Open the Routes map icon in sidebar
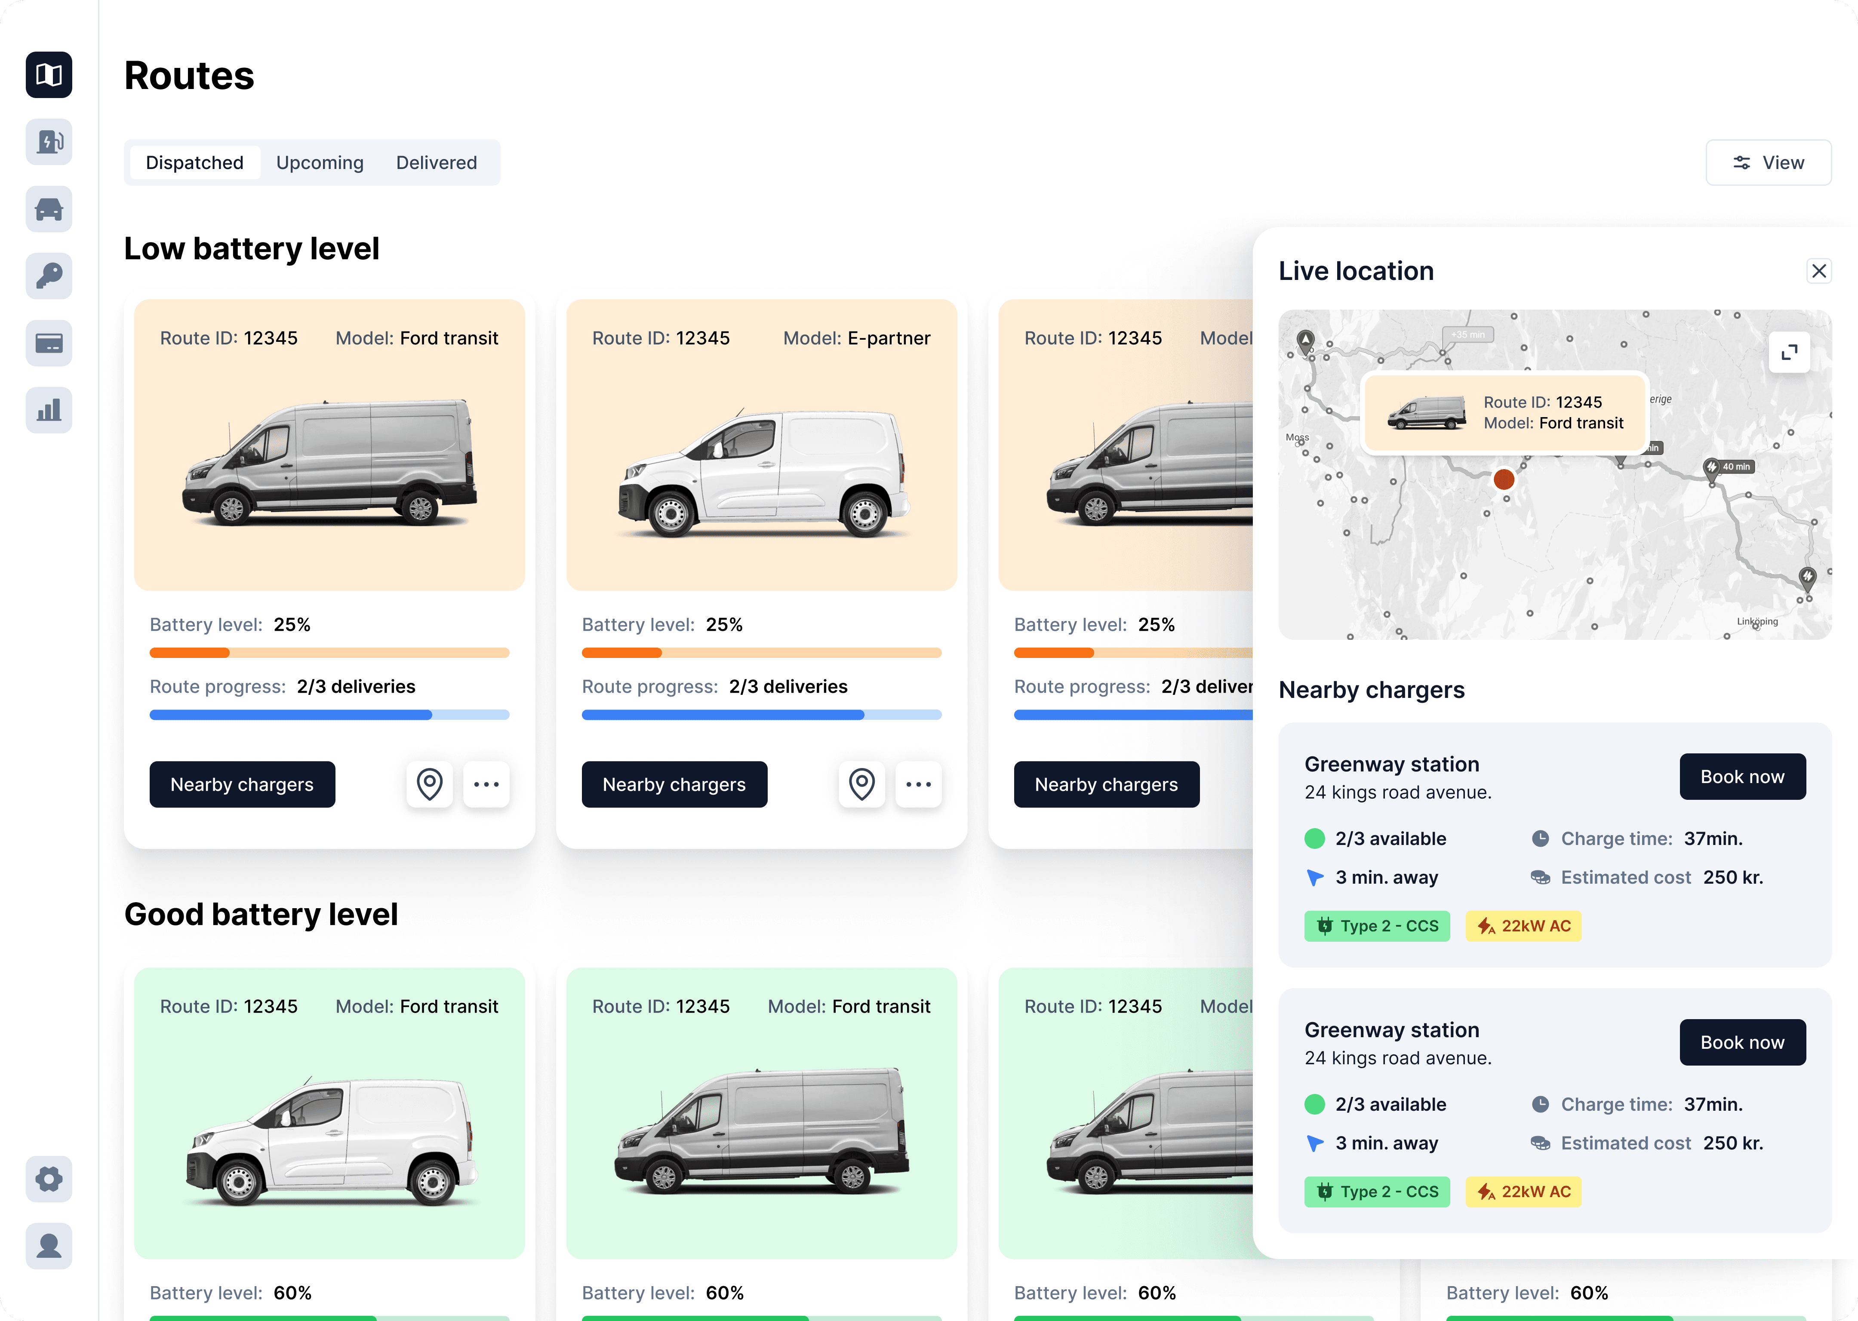1858x1321 pixels. click(49, 75)
